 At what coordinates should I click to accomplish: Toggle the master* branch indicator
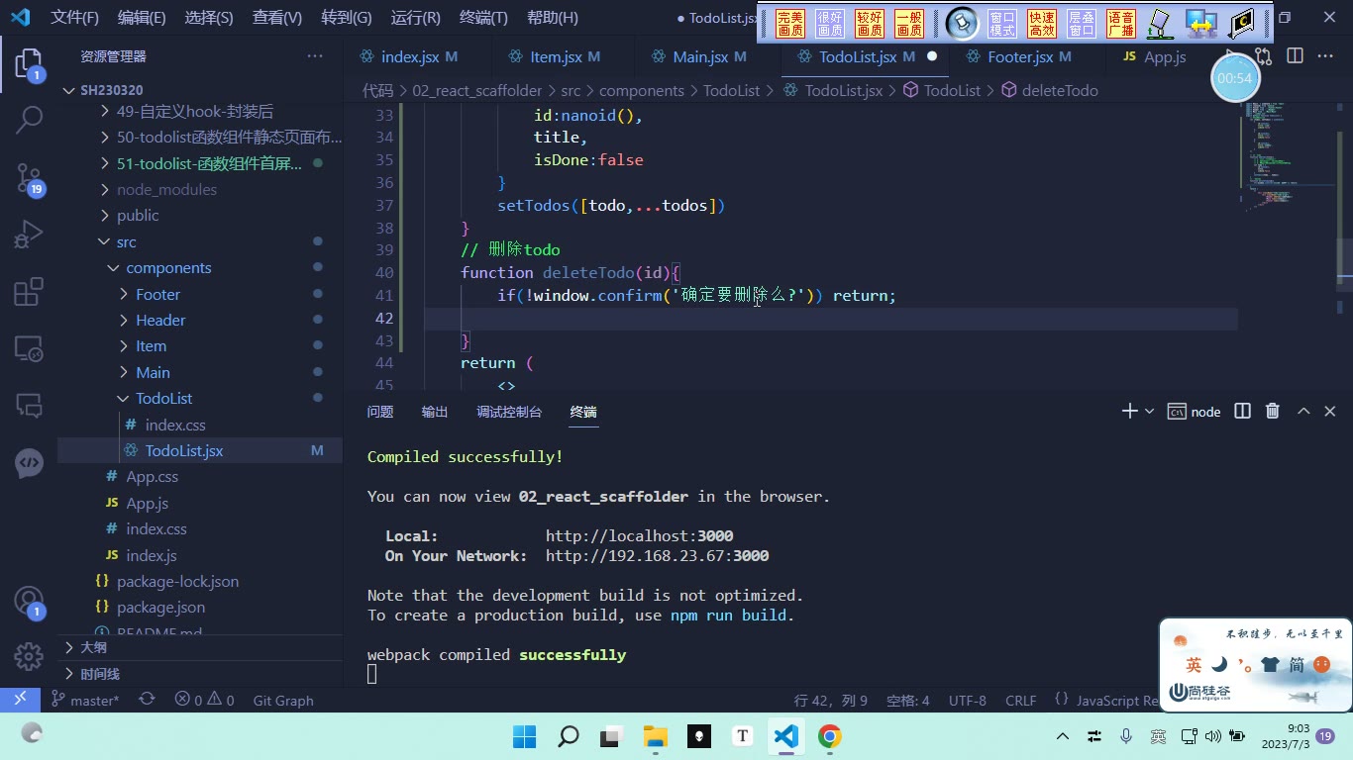coord(85,700)
